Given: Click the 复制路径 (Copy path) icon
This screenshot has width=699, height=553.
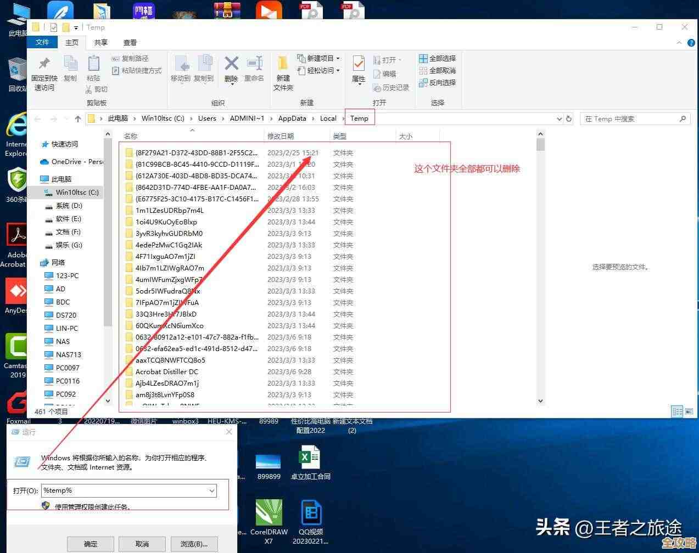Looking at the screenshot, I should (x=131, y=58).
